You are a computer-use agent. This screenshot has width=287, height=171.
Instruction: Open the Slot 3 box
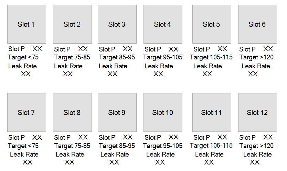pos(117,24)
